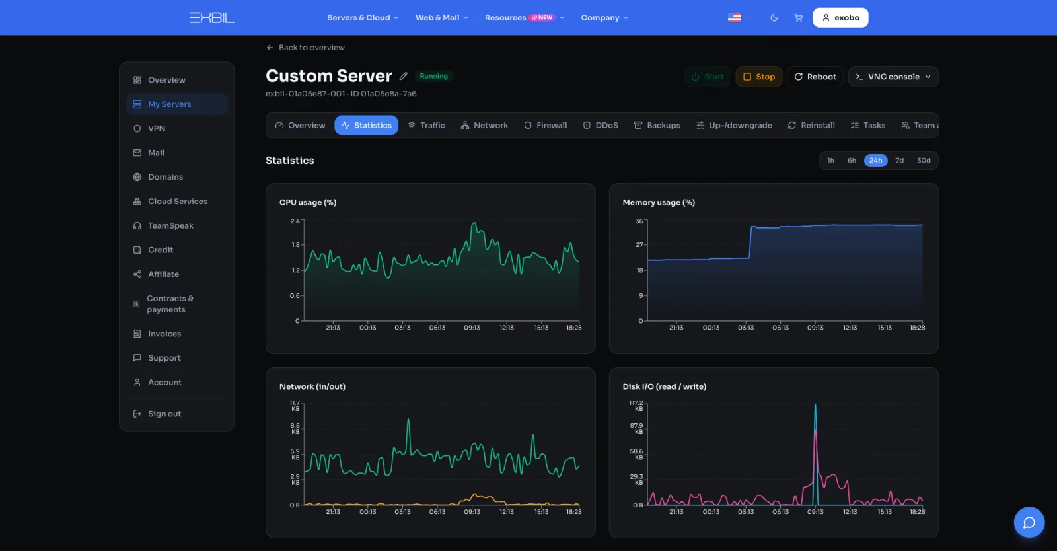
Task: Click the Disk I/O chart
Action: click(x=774, y=453)
